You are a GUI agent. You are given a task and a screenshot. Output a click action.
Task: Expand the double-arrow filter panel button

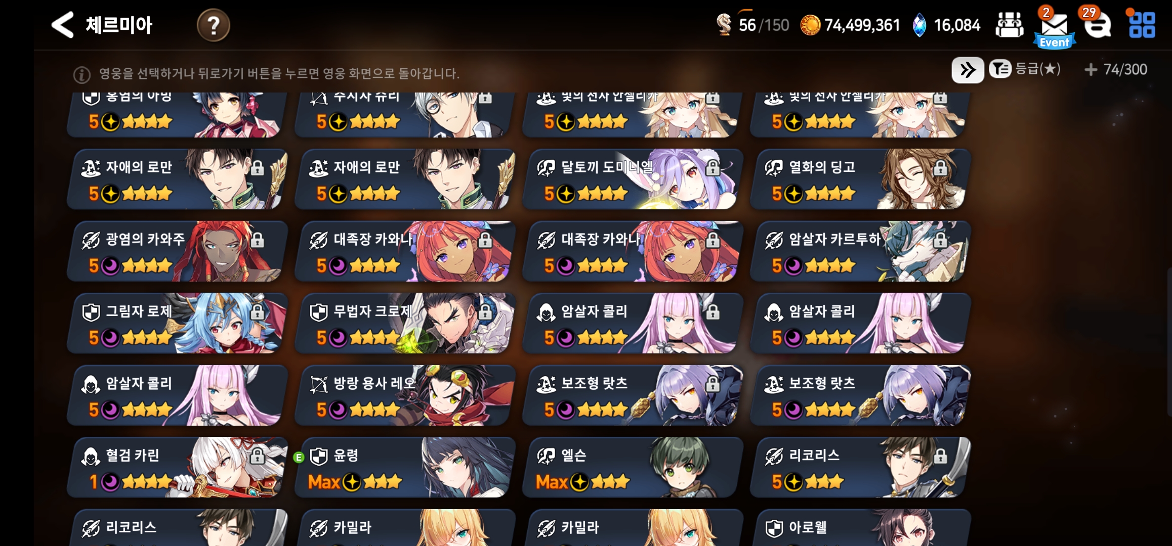pyautogui.click(x=968, y=70)
